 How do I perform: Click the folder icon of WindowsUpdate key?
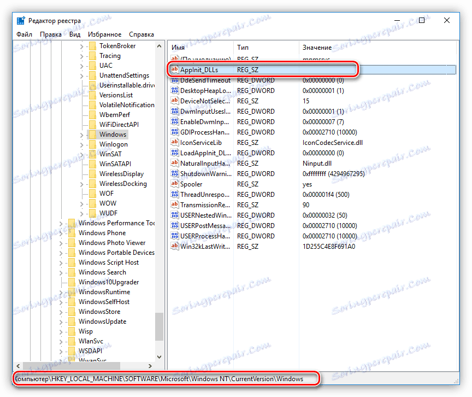click(72, 322)
